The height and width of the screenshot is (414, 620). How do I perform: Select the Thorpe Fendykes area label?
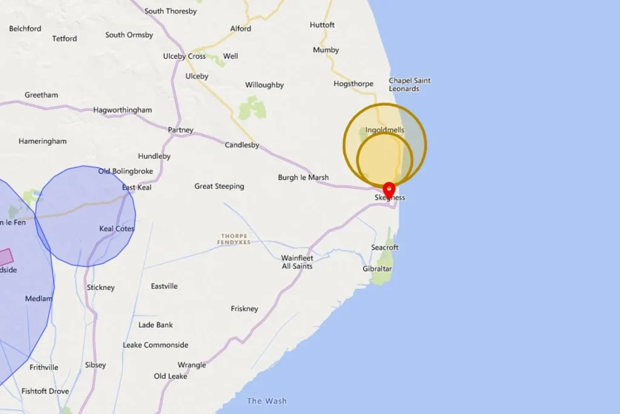pyautogui.click(x=234, y=239)
